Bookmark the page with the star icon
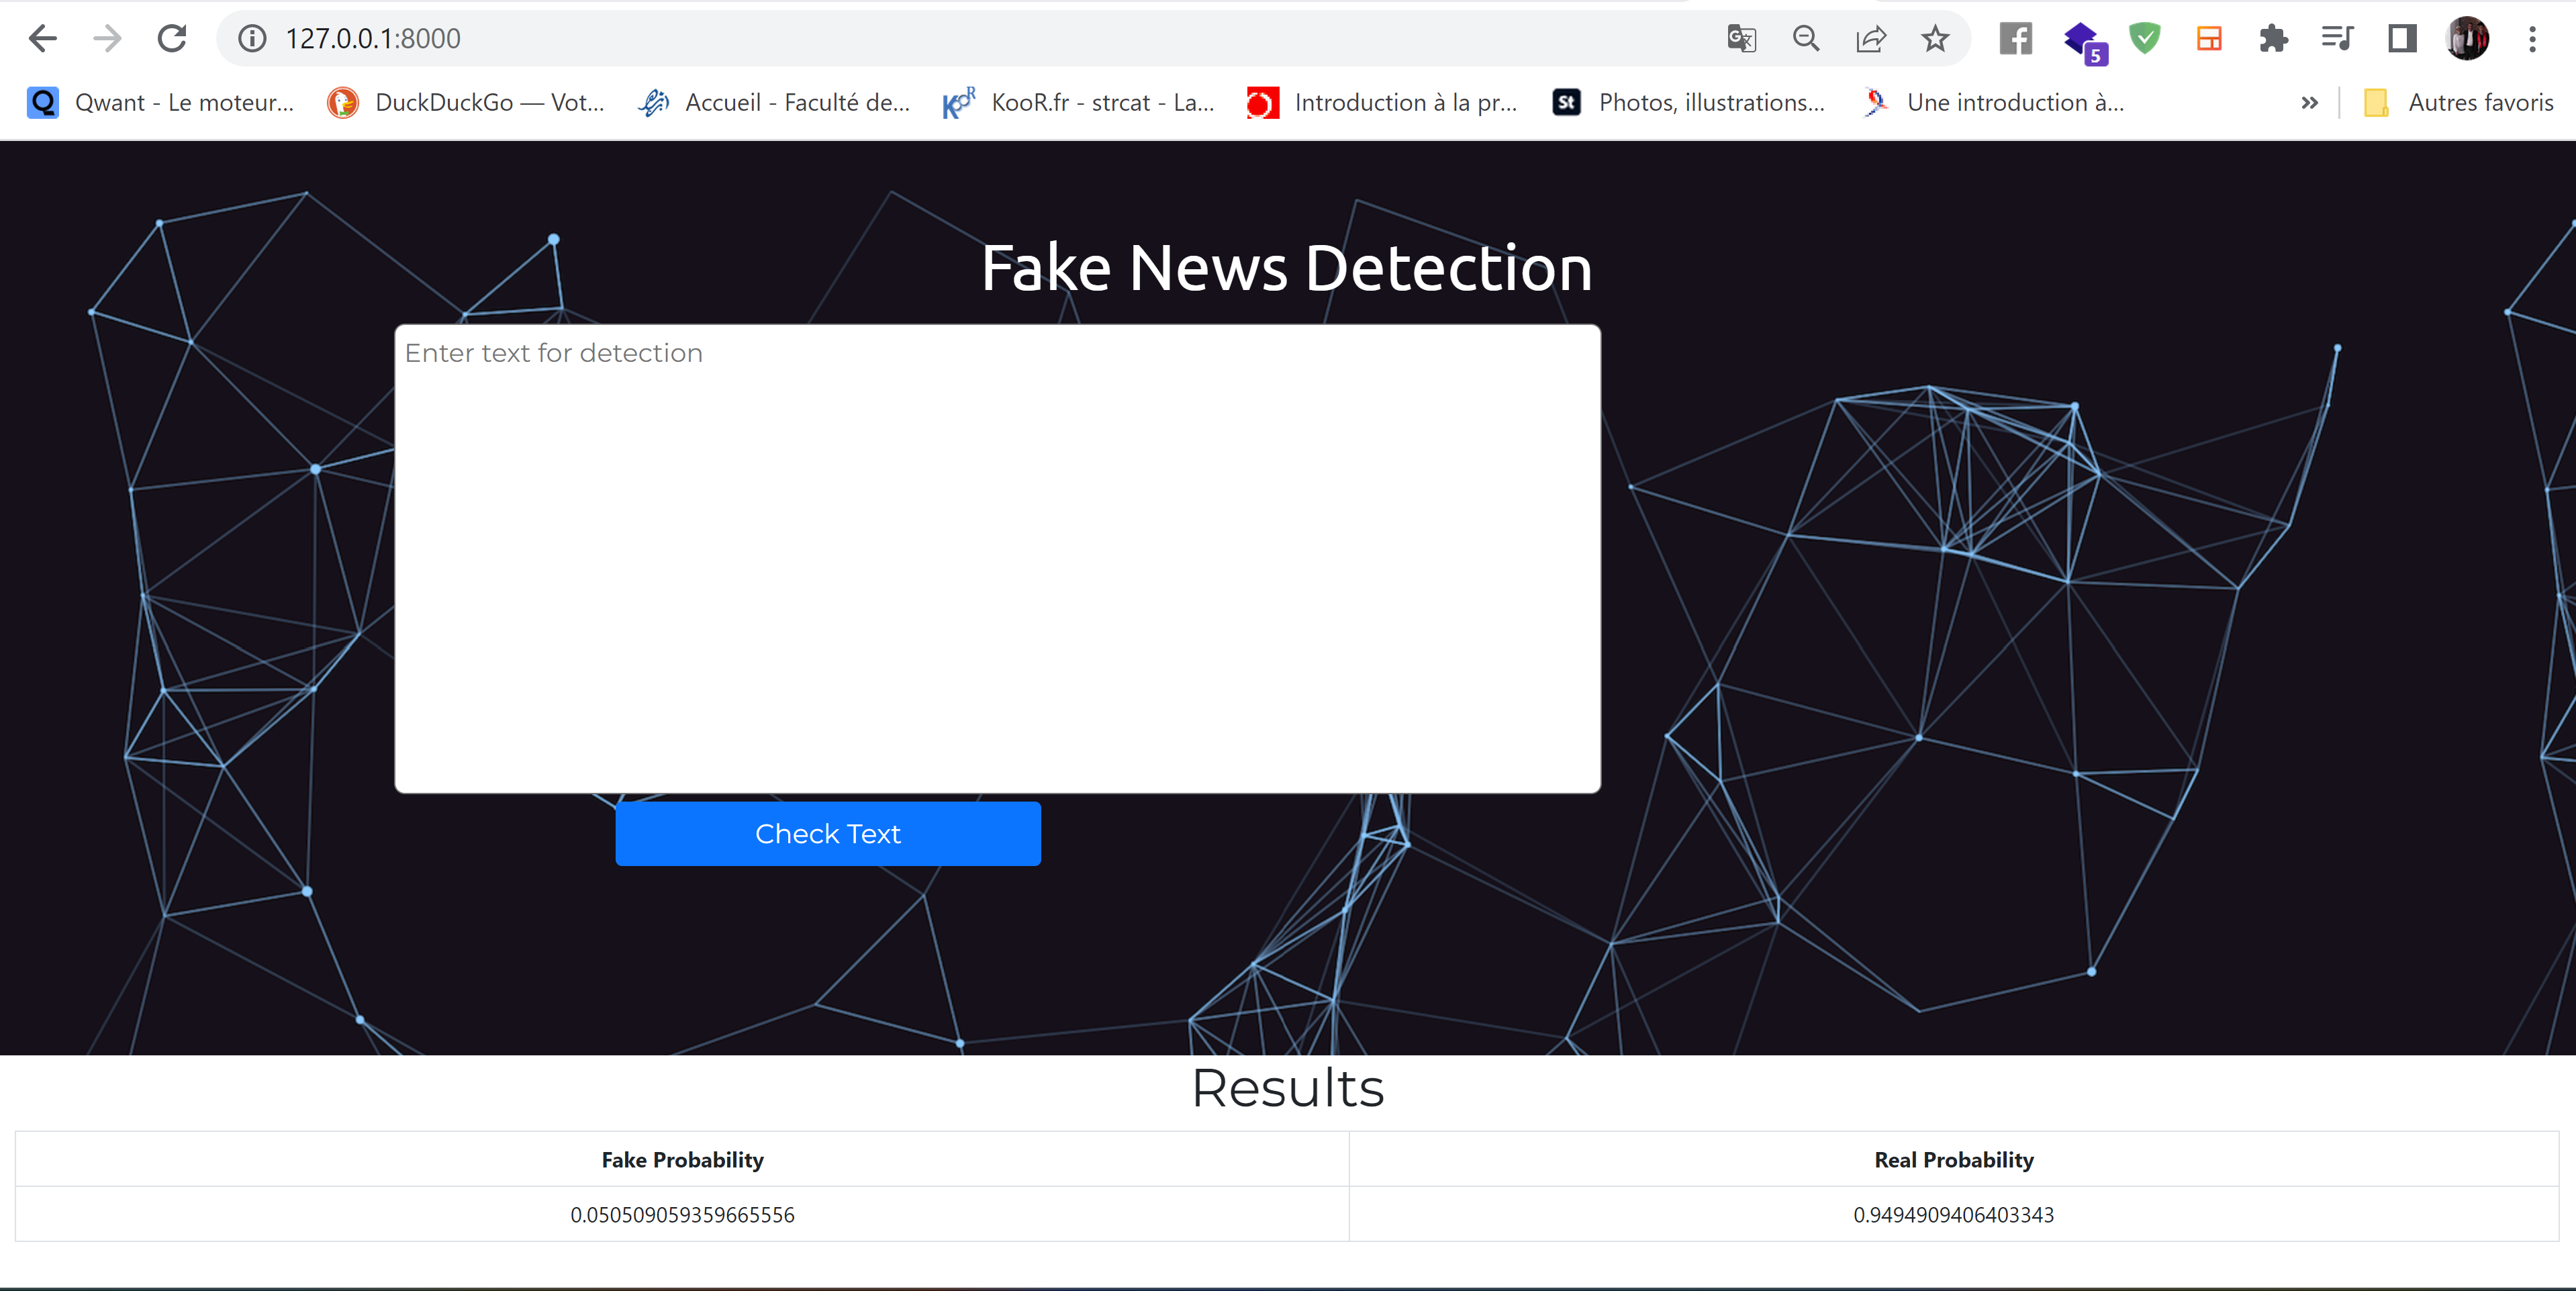 (x=1935, y=38)
